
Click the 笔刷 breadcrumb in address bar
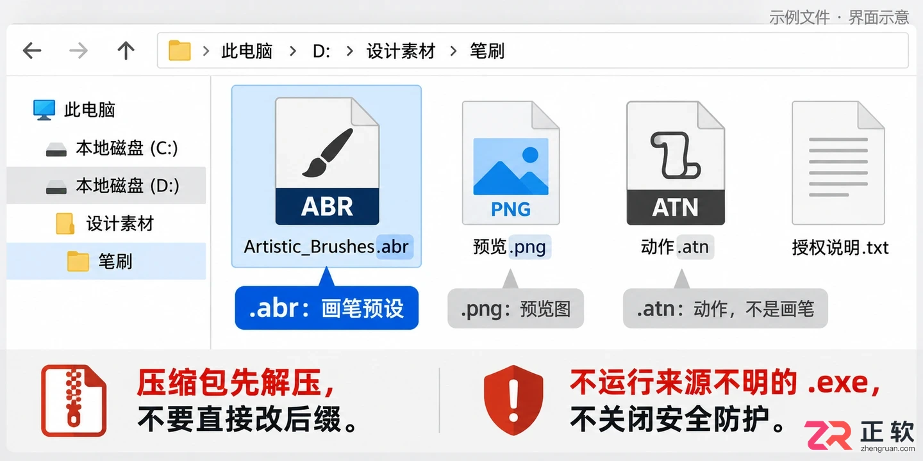tap(487, 51)
